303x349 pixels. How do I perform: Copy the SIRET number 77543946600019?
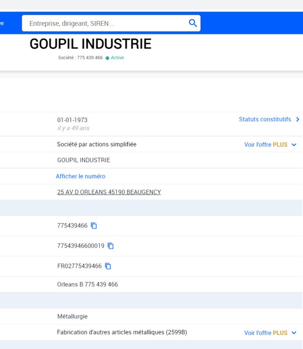[x=111, y=246]
